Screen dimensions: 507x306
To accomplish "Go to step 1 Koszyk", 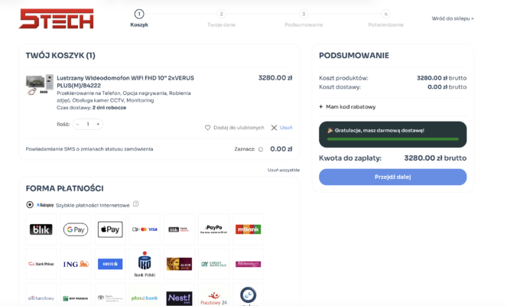I will 139,18.
